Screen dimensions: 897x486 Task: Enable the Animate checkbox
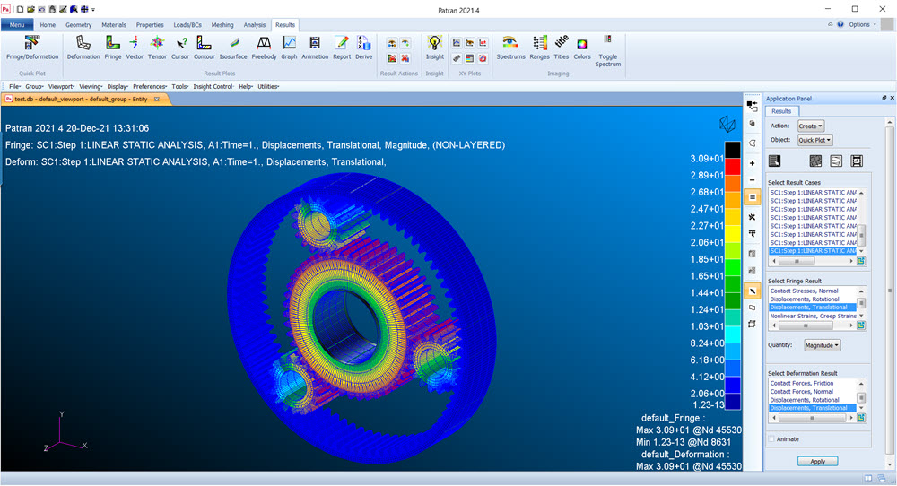coord(771,439)
